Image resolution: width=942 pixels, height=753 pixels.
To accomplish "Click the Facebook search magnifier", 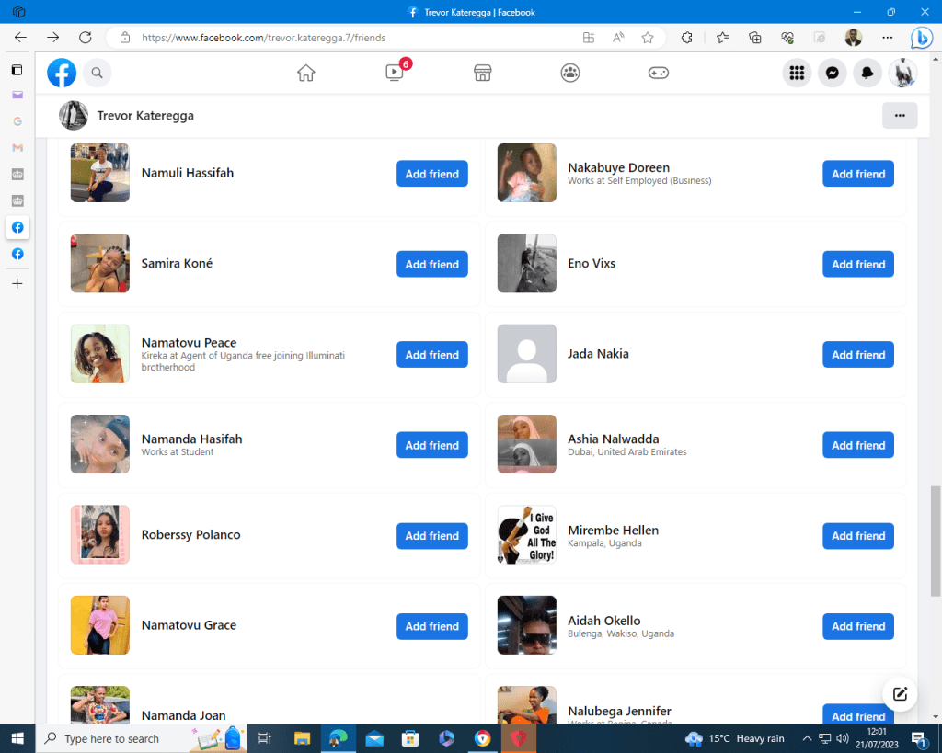I will (x=97, y=73).
